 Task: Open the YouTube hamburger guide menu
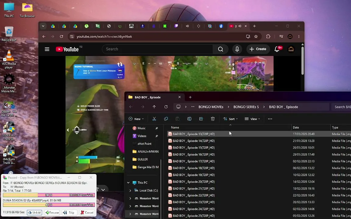coord(47,49)
